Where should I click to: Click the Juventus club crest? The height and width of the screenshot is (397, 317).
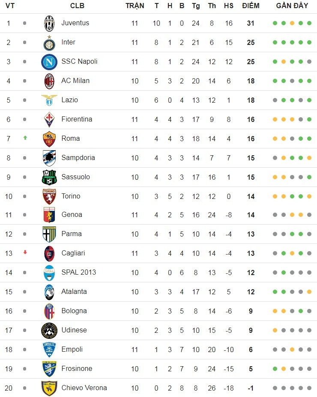pos(49,23)
